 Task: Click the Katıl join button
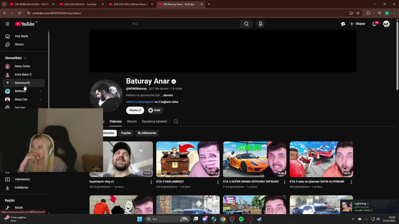pyautogui.click(x=155, y=110)
